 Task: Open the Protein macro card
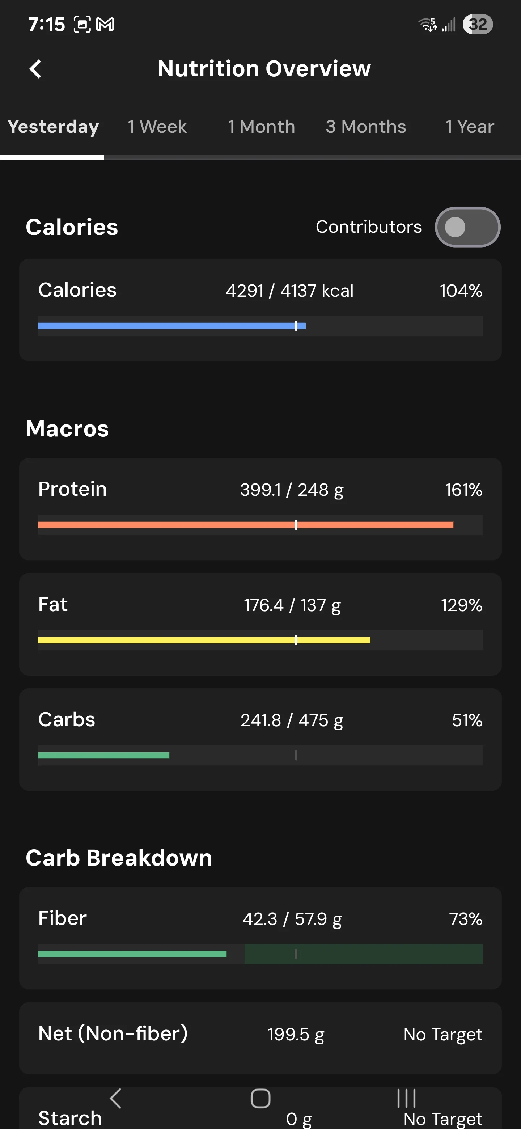coord(260,509)
